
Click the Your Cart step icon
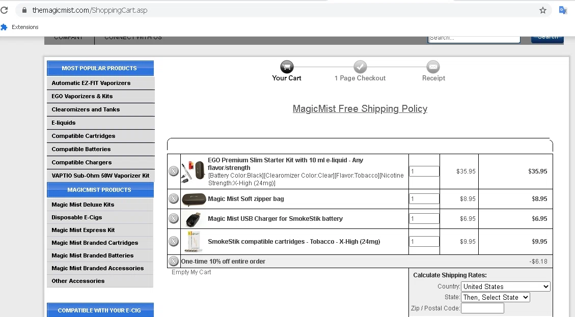click(287, 67)
